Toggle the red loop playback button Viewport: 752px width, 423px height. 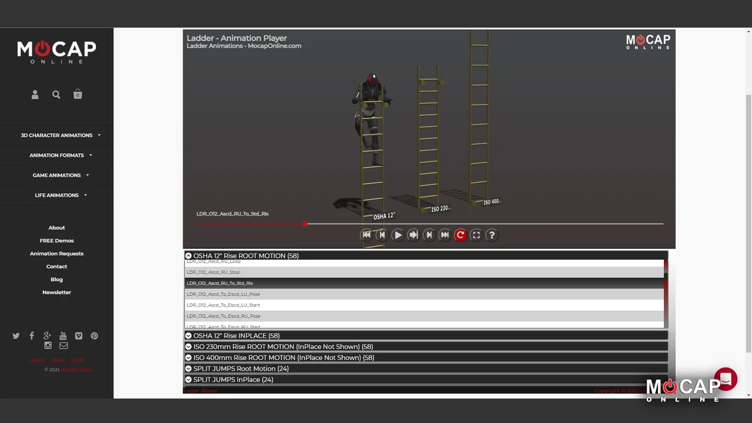coord(461,235)
